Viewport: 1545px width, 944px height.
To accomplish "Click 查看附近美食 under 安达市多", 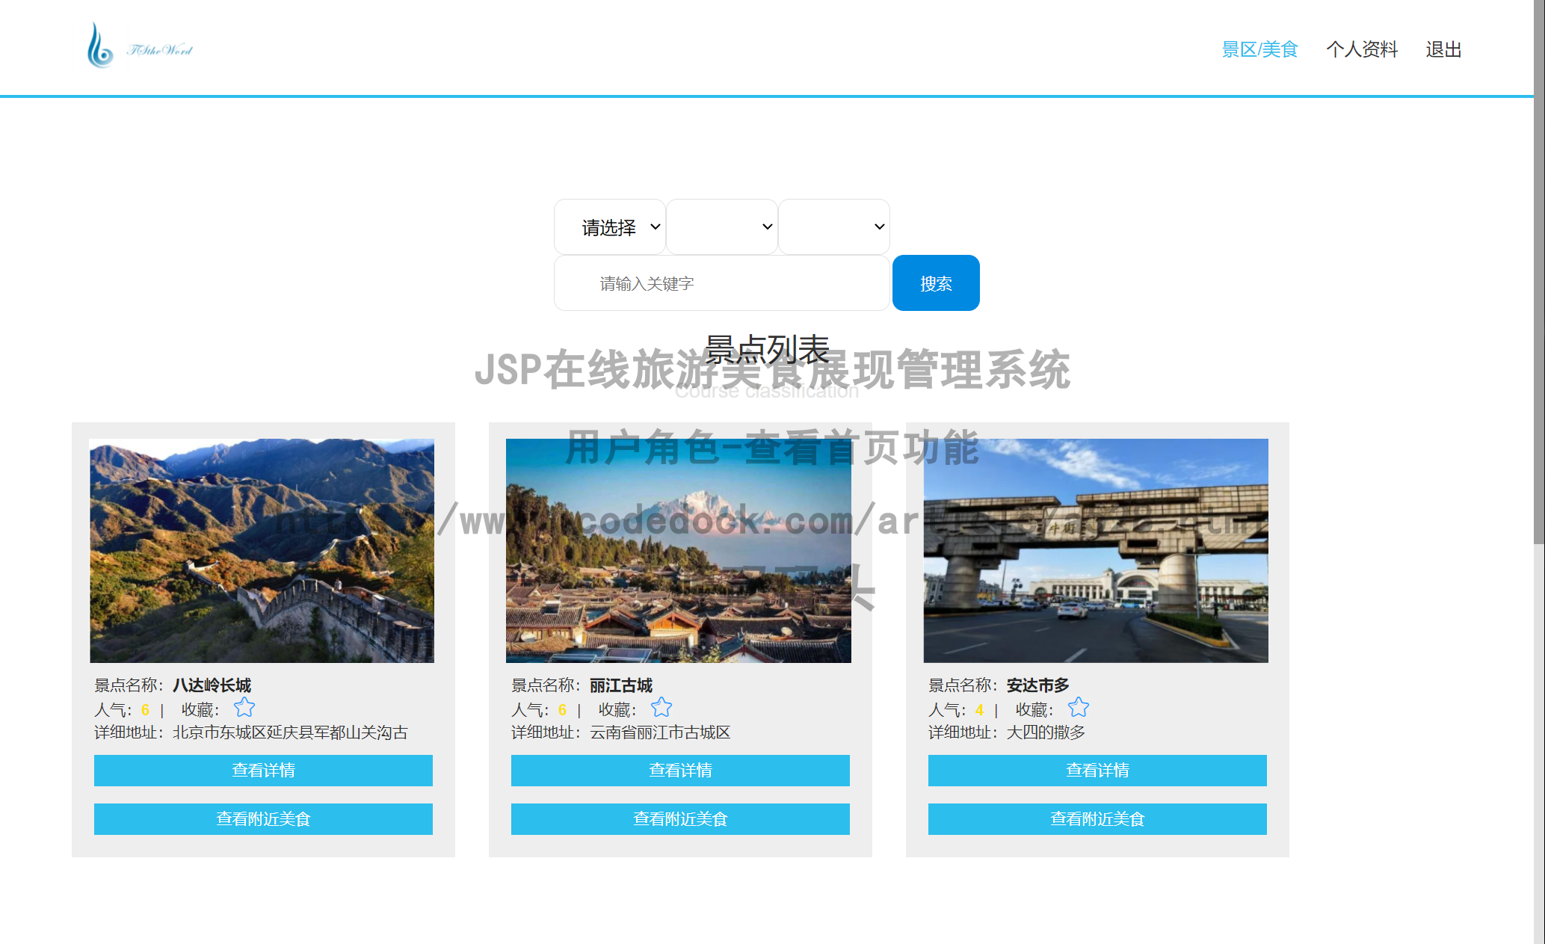I will click(x=1097, y=818).
